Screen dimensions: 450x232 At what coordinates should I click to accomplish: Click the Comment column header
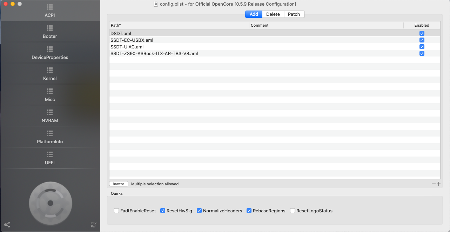326,25
